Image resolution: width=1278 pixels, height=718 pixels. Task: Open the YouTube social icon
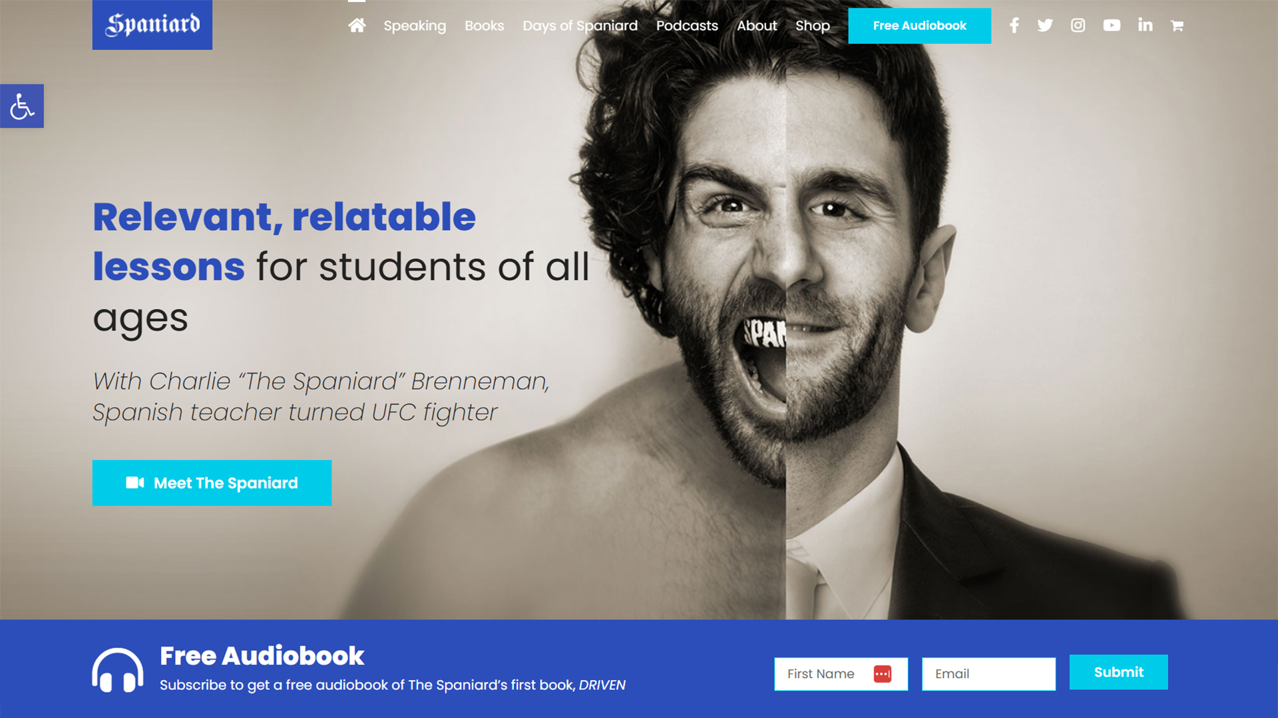[1112, 25]
